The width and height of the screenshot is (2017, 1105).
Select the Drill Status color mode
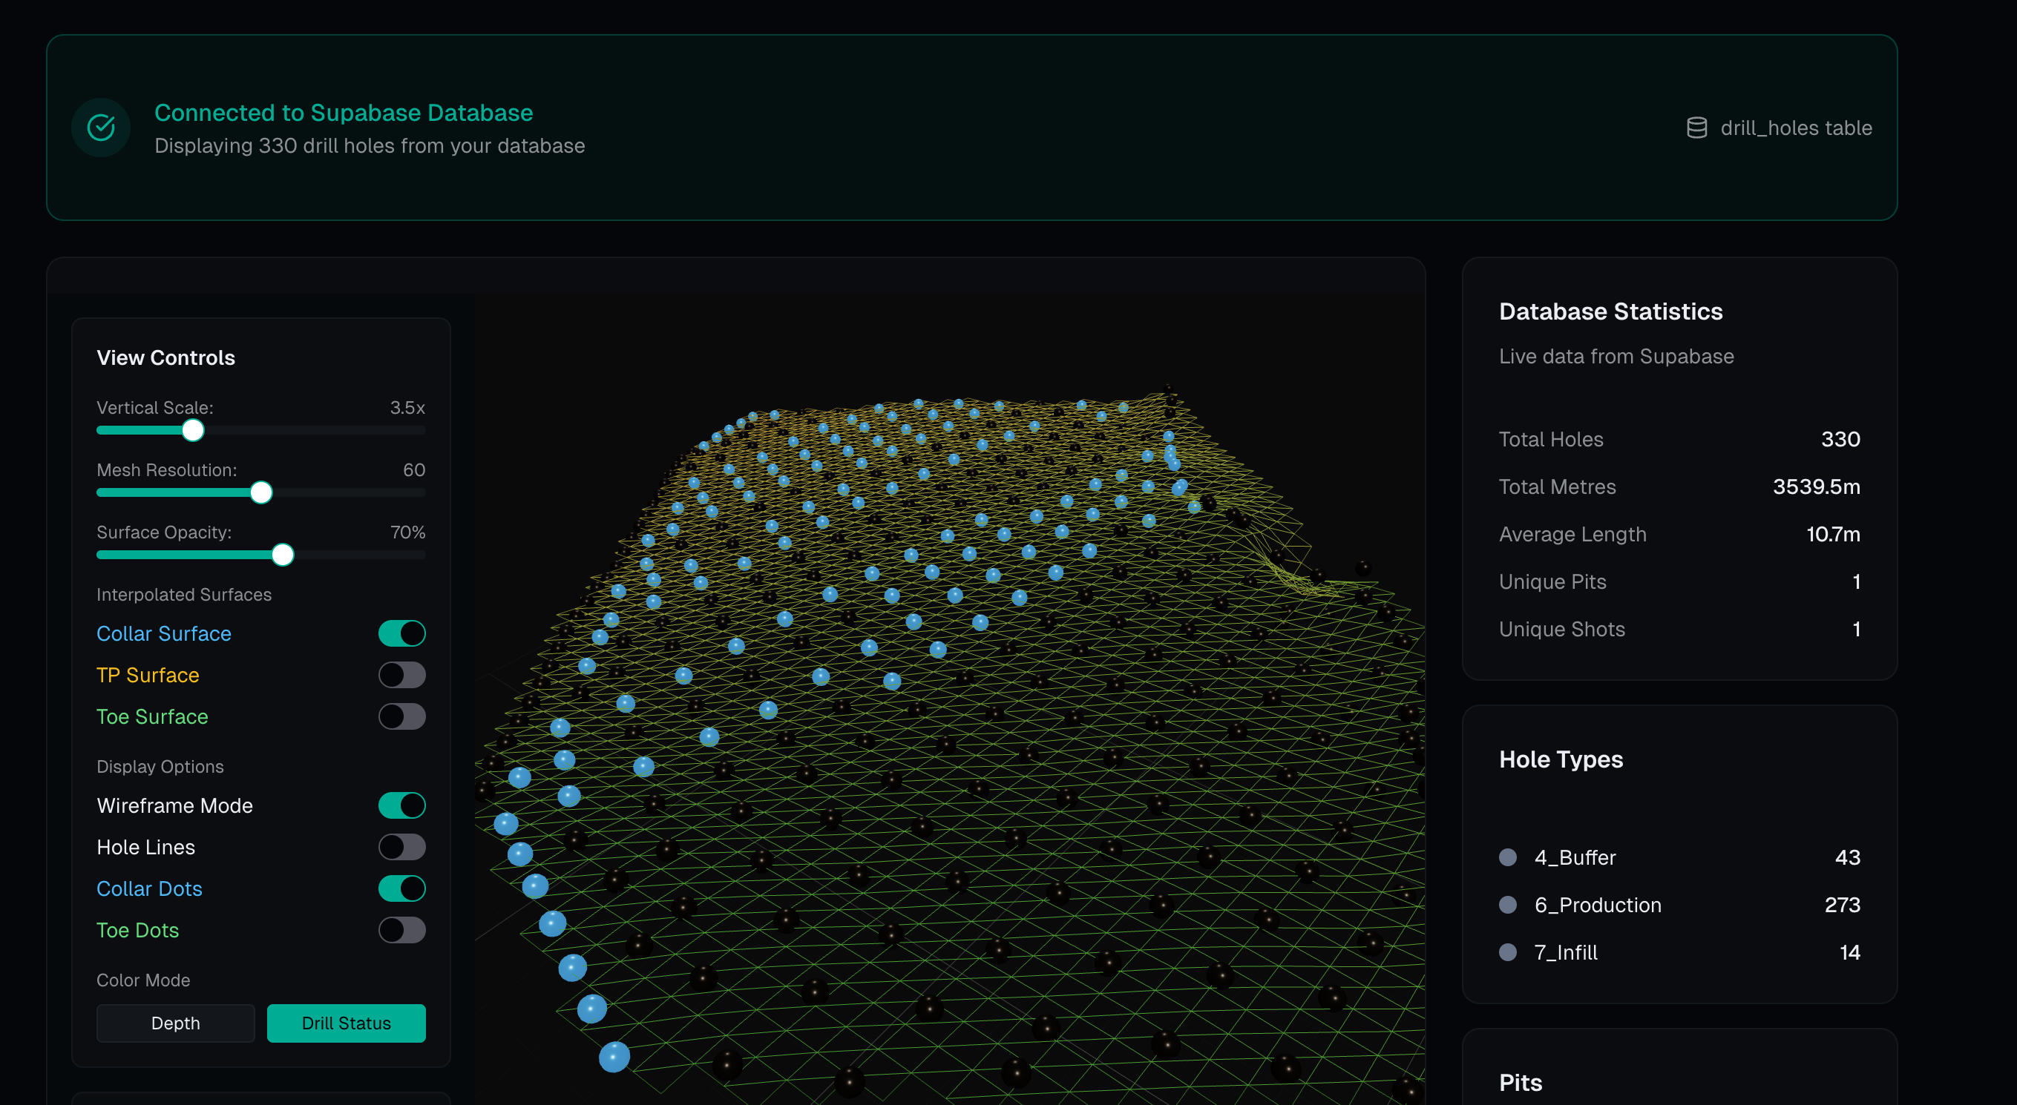point(346,1023)
